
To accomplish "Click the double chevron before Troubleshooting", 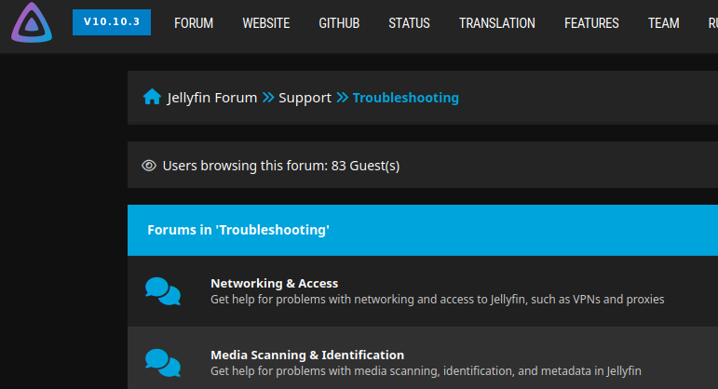I will pos(342,98).
